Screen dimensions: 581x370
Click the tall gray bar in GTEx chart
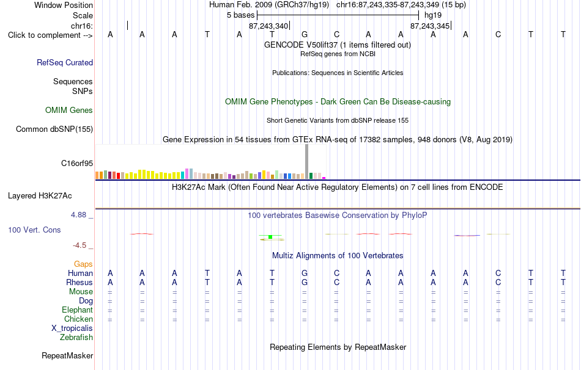(x=307, y=162)
